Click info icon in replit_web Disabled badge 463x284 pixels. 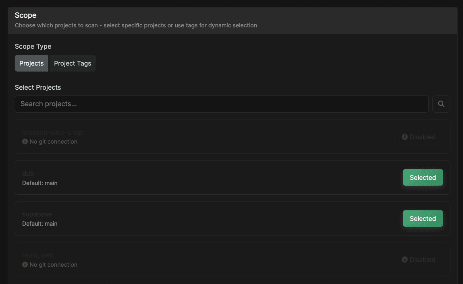coord(405,260)
